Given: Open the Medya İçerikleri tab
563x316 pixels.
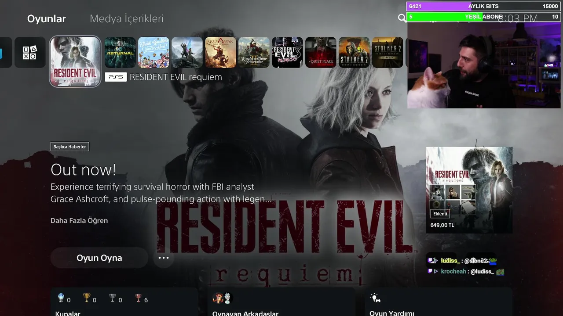Looking at the screenshot, I should 127,19.
